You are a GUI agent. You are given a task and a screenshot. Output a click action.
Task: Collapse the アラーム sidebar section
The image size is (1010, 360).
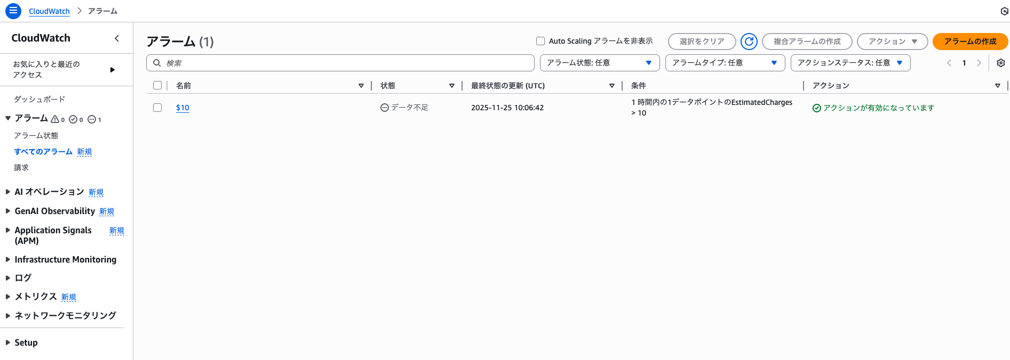pos(8,118)
